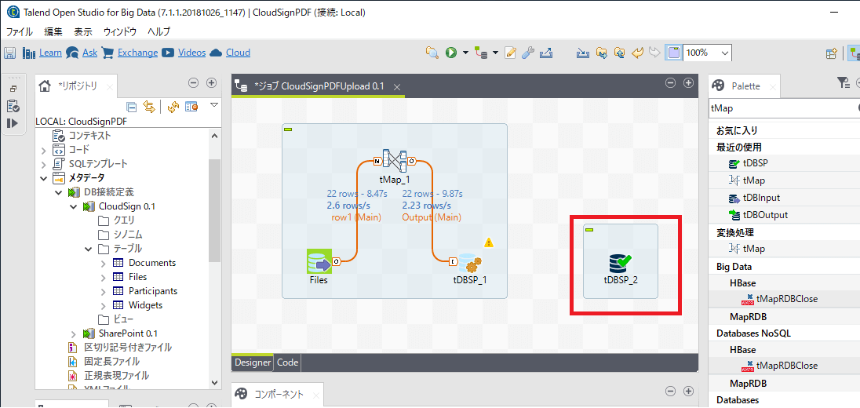Open the 表示 menu

(83, 31)
